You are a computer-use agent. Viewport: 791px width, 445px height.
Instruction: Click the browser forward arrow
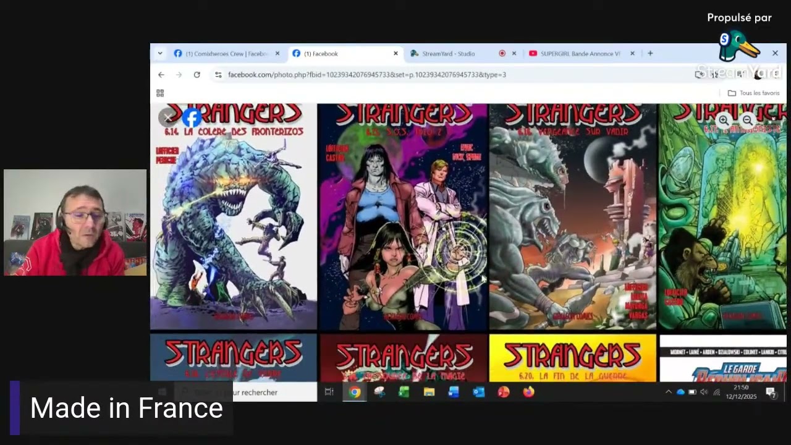(x=179, y=75)
